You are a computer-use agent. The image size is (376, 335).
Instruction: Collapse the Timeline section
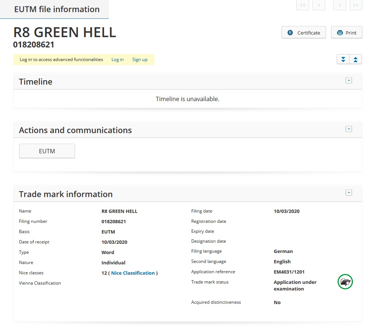coord(349,81)
